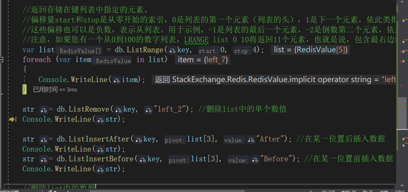Screen dimensions: 408x192
Task: Click the icon after str on ListInsertBefore line
Action: click(43, 160)
